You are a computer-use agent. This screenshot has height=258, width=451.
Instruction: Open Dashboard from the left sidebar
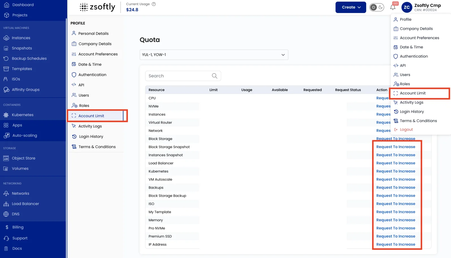coord(19,5)
